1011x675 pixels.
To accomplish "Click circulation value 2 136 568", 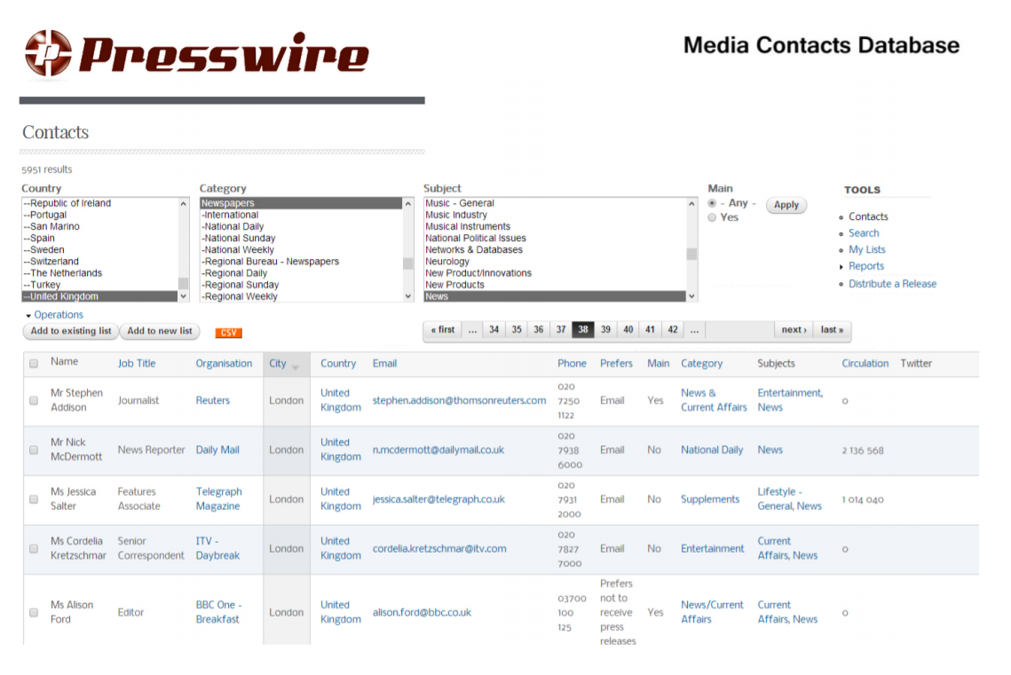I will tap(863, 451).
